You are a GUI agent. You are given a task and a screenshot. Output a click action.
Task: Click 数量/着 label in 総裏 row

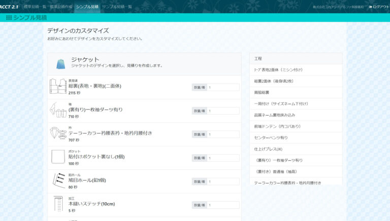[200, 87]
